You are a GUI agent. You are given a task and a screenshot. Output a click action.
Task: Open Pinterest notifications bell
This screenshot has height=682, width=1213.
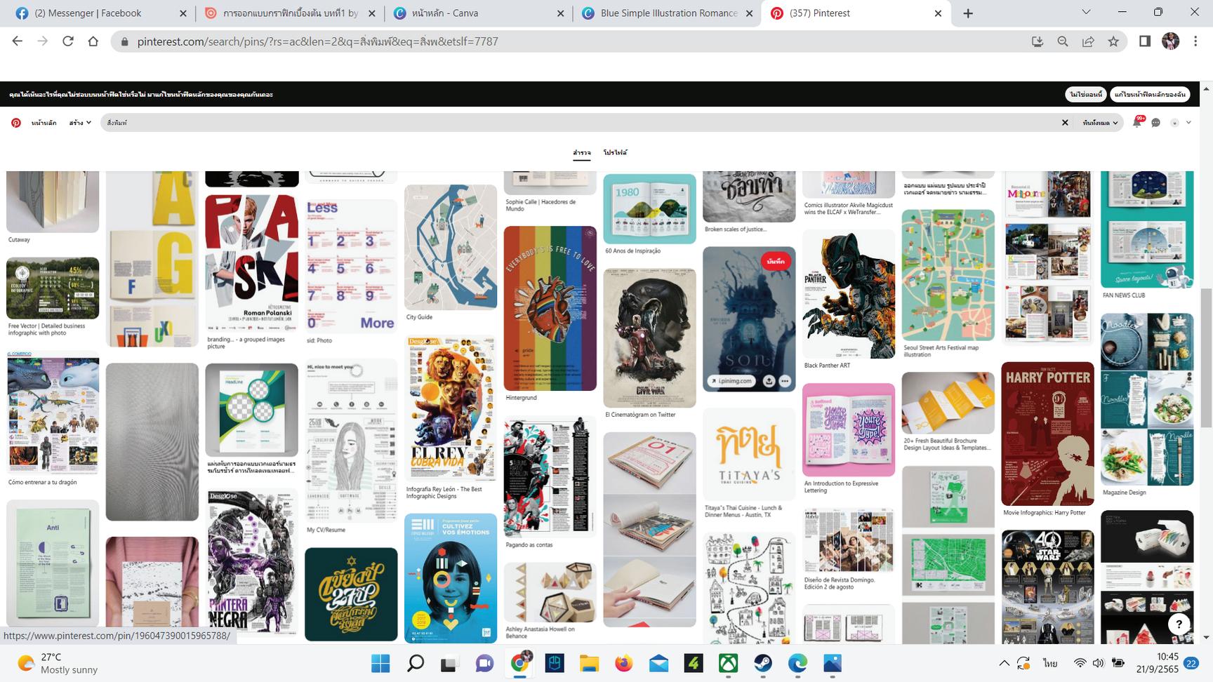click(1137, 123)
